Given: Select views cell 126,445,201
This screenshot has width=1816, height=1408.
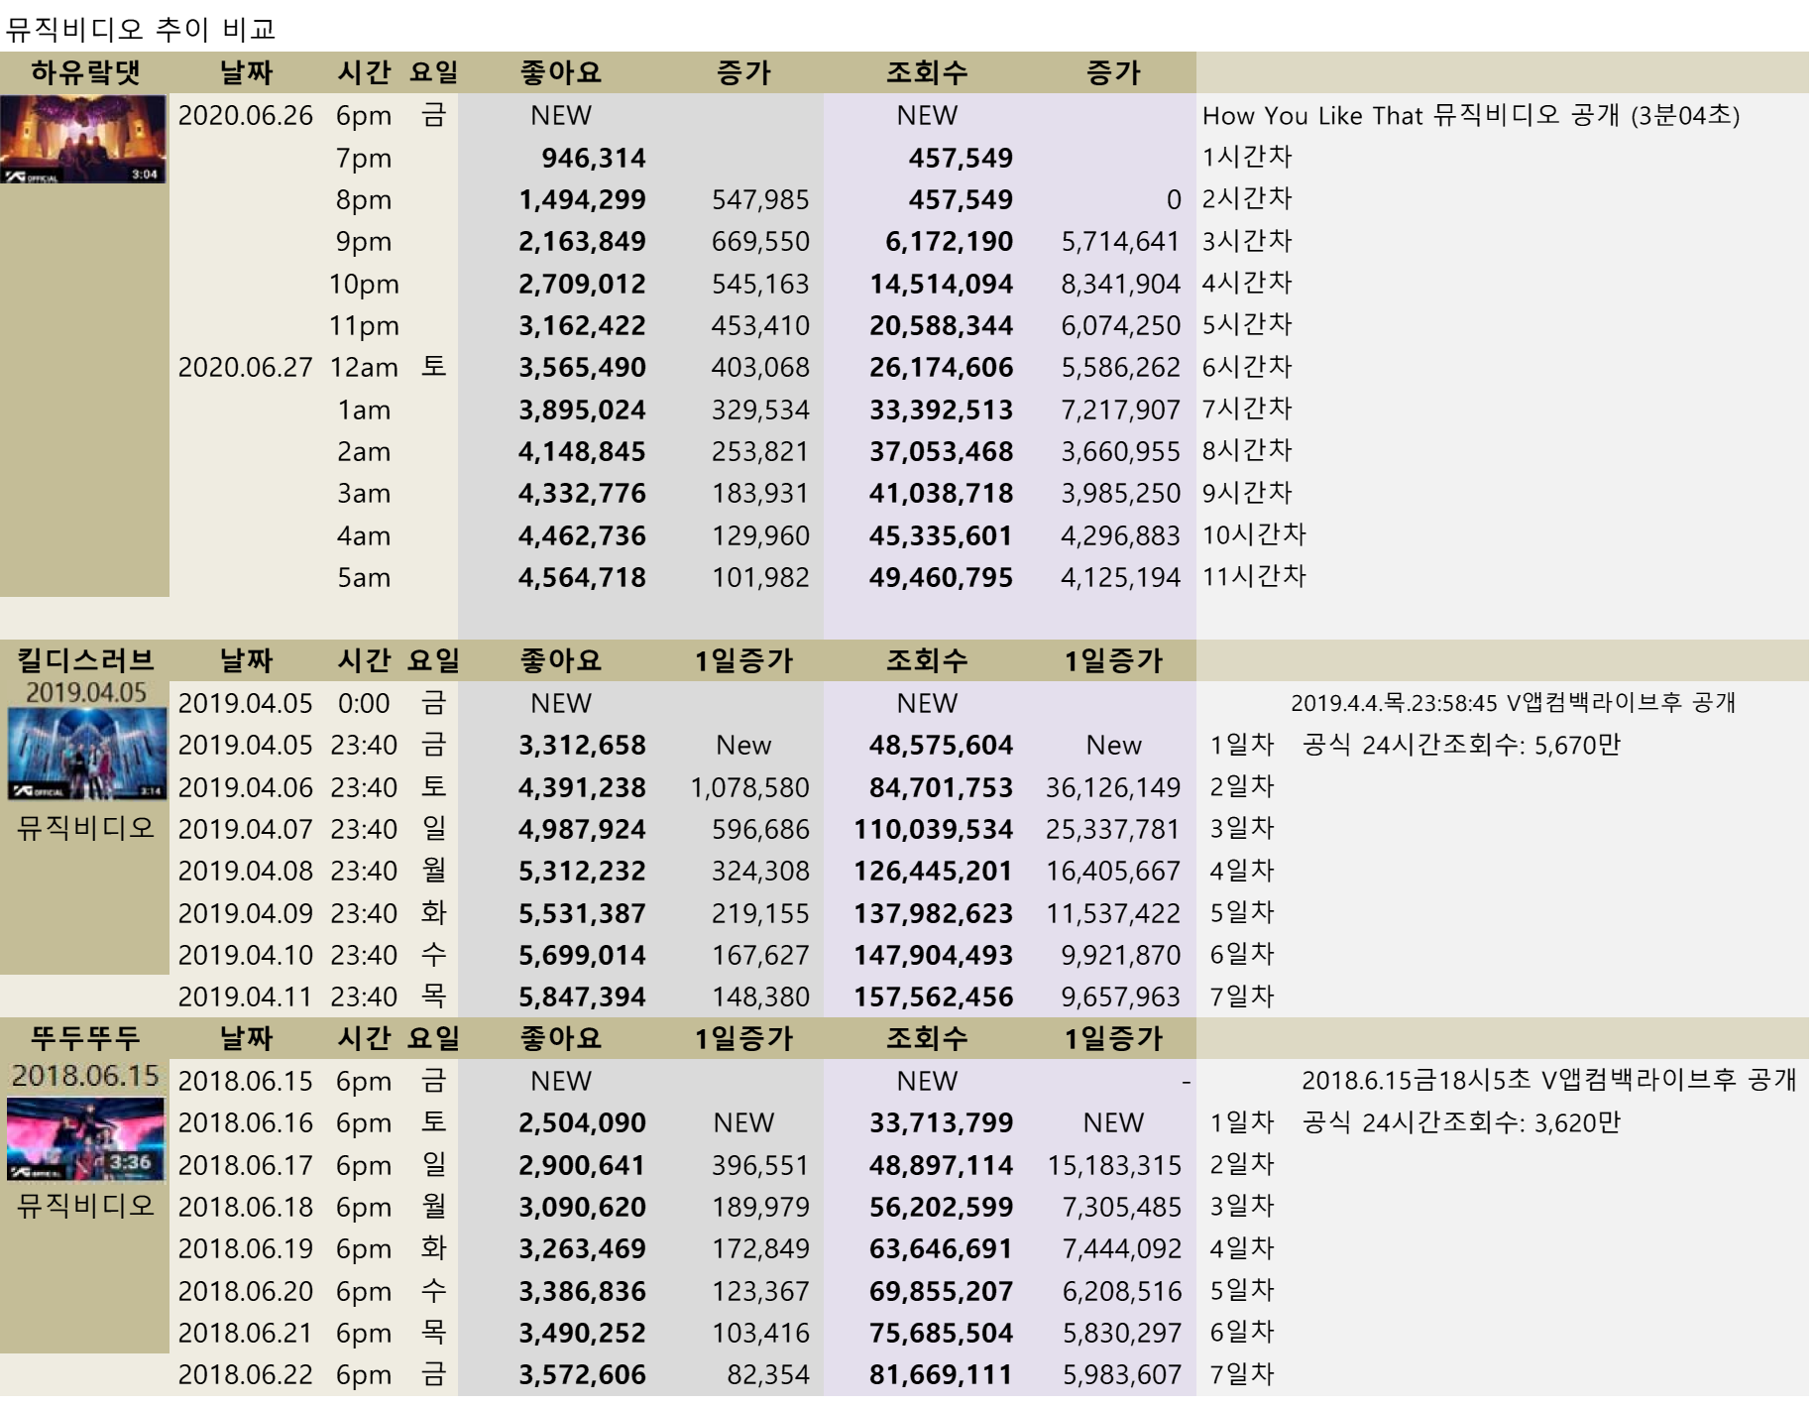Looking at the screenshot, I should pos(933,871).
